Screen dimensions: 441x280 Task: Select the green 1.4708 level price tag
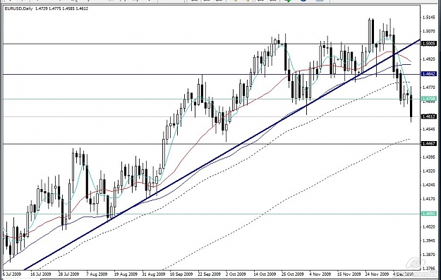click(429, 99)
